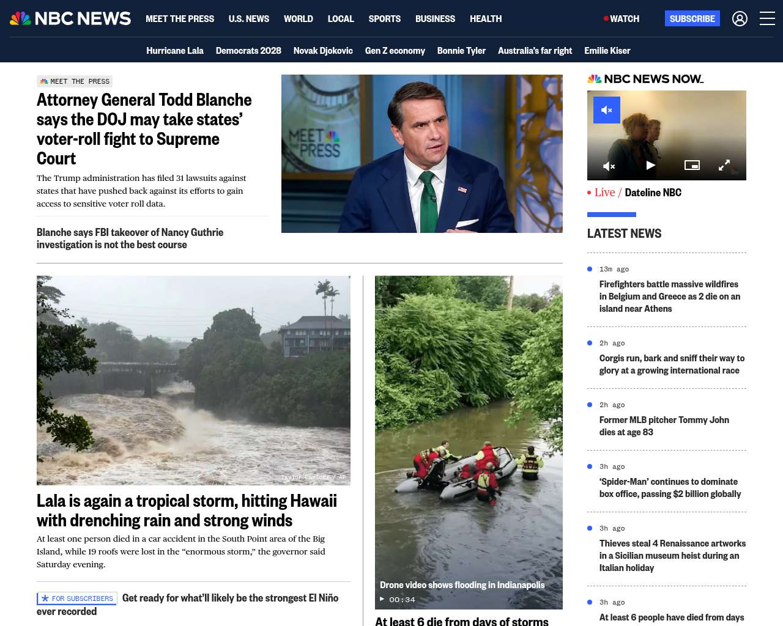
Task: Open Blanche FBI takeover Nancy Guthrie story
Action: [130, 238]
